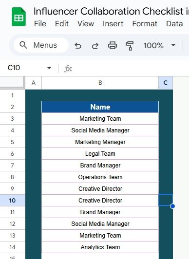Select the Paint format roller icon
This screenshot has height=259, width=189.
(x=130, y=46)
